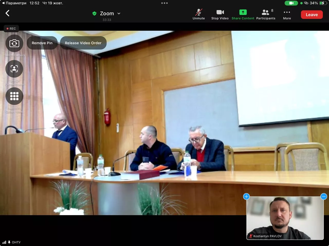Tap Kostiantyn PAVLOV video thumbnail
The height and width of the screenshot is (246, 329).
[x=285, y=218]
